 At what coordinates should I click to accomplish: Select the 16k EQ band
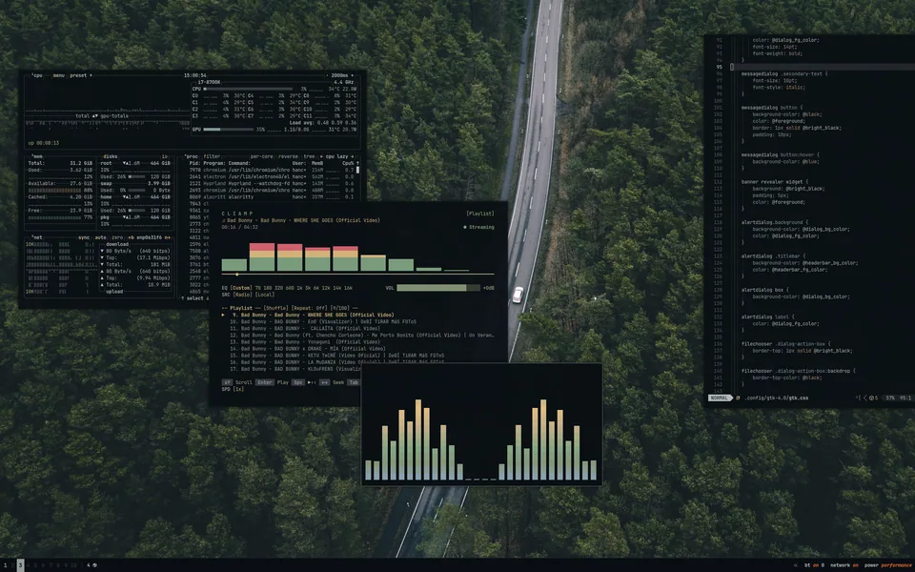(348, 288)
